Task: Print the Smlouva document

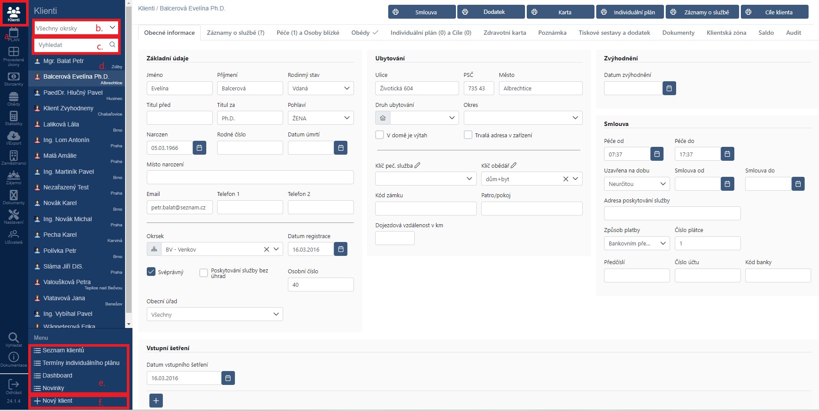Action: tap(422, 12)
